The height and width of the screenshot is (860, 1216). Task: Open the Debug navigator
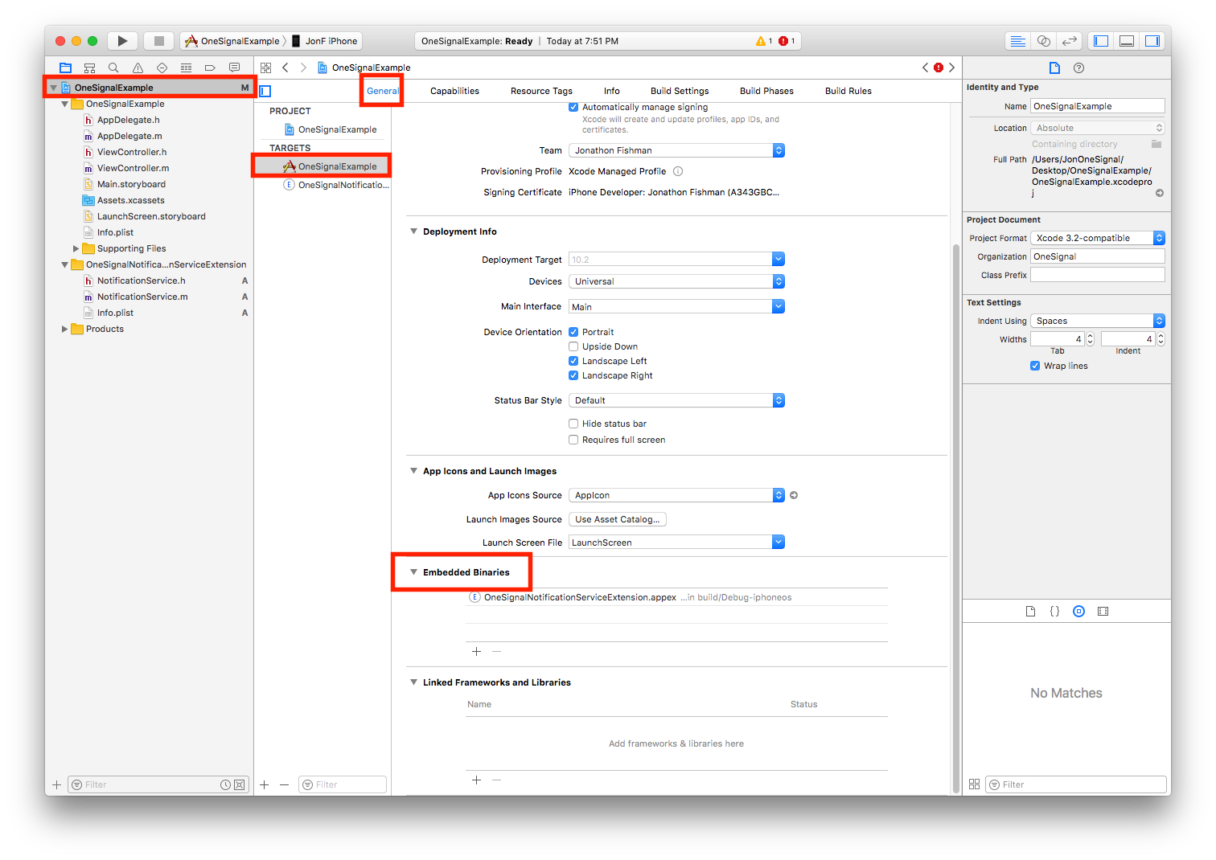pos(186,68)
